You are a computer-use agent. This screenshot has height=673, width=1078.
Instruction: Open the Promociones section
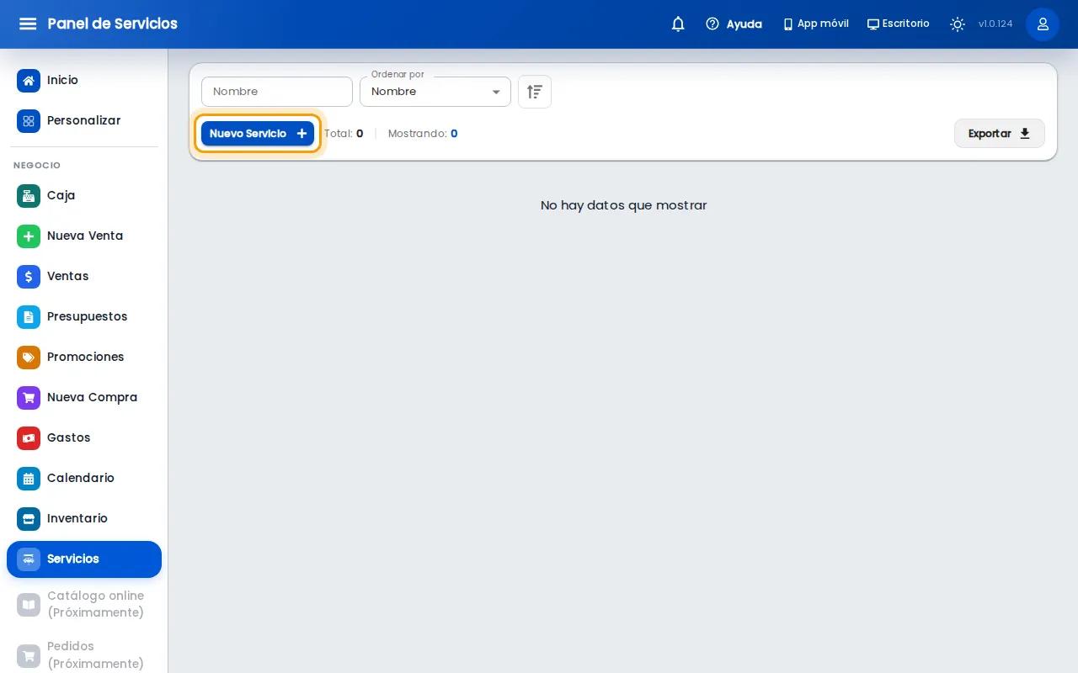pos(84,357)
